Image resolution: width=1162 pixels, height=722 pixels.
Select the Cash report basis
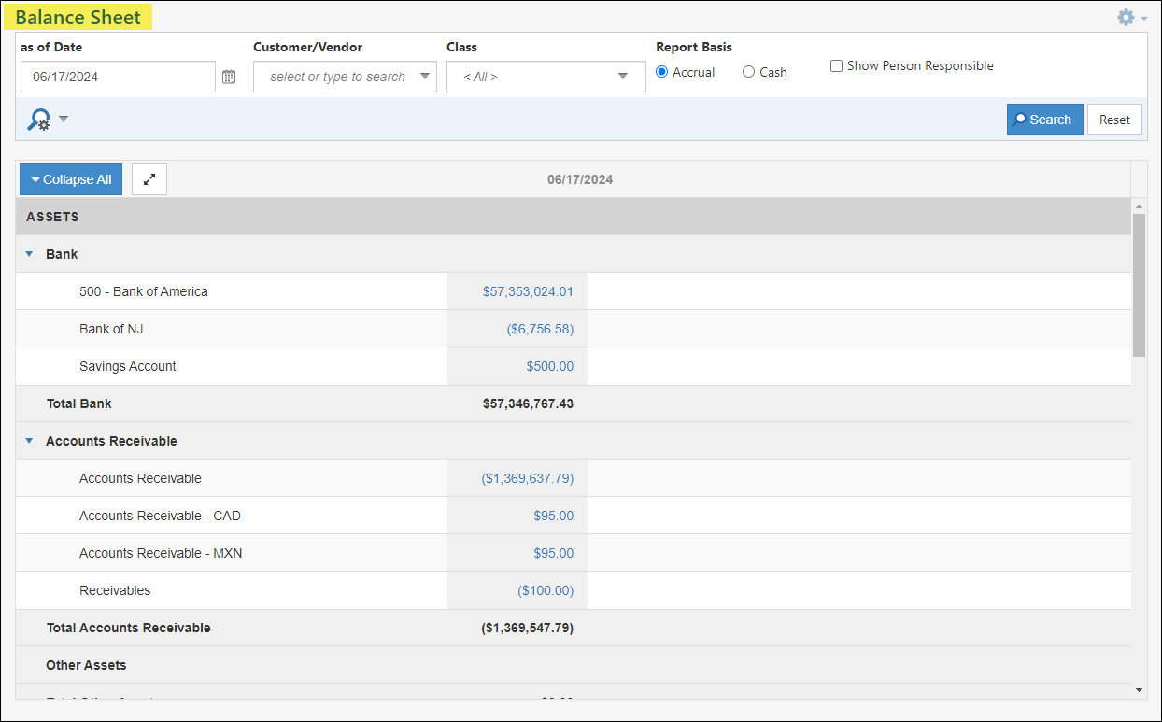click(x=749, y=72)
